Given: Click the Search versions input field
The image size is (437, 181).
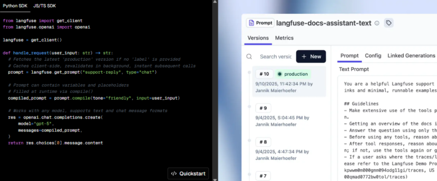Looking at the screenshot, I should pyautogui.click(x=275, y=56).
